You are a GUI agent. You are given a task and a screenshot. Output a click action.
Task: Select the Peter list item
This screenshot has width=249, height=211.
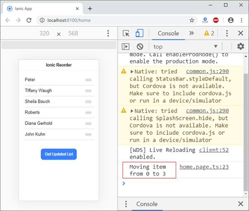coord(60,80)
